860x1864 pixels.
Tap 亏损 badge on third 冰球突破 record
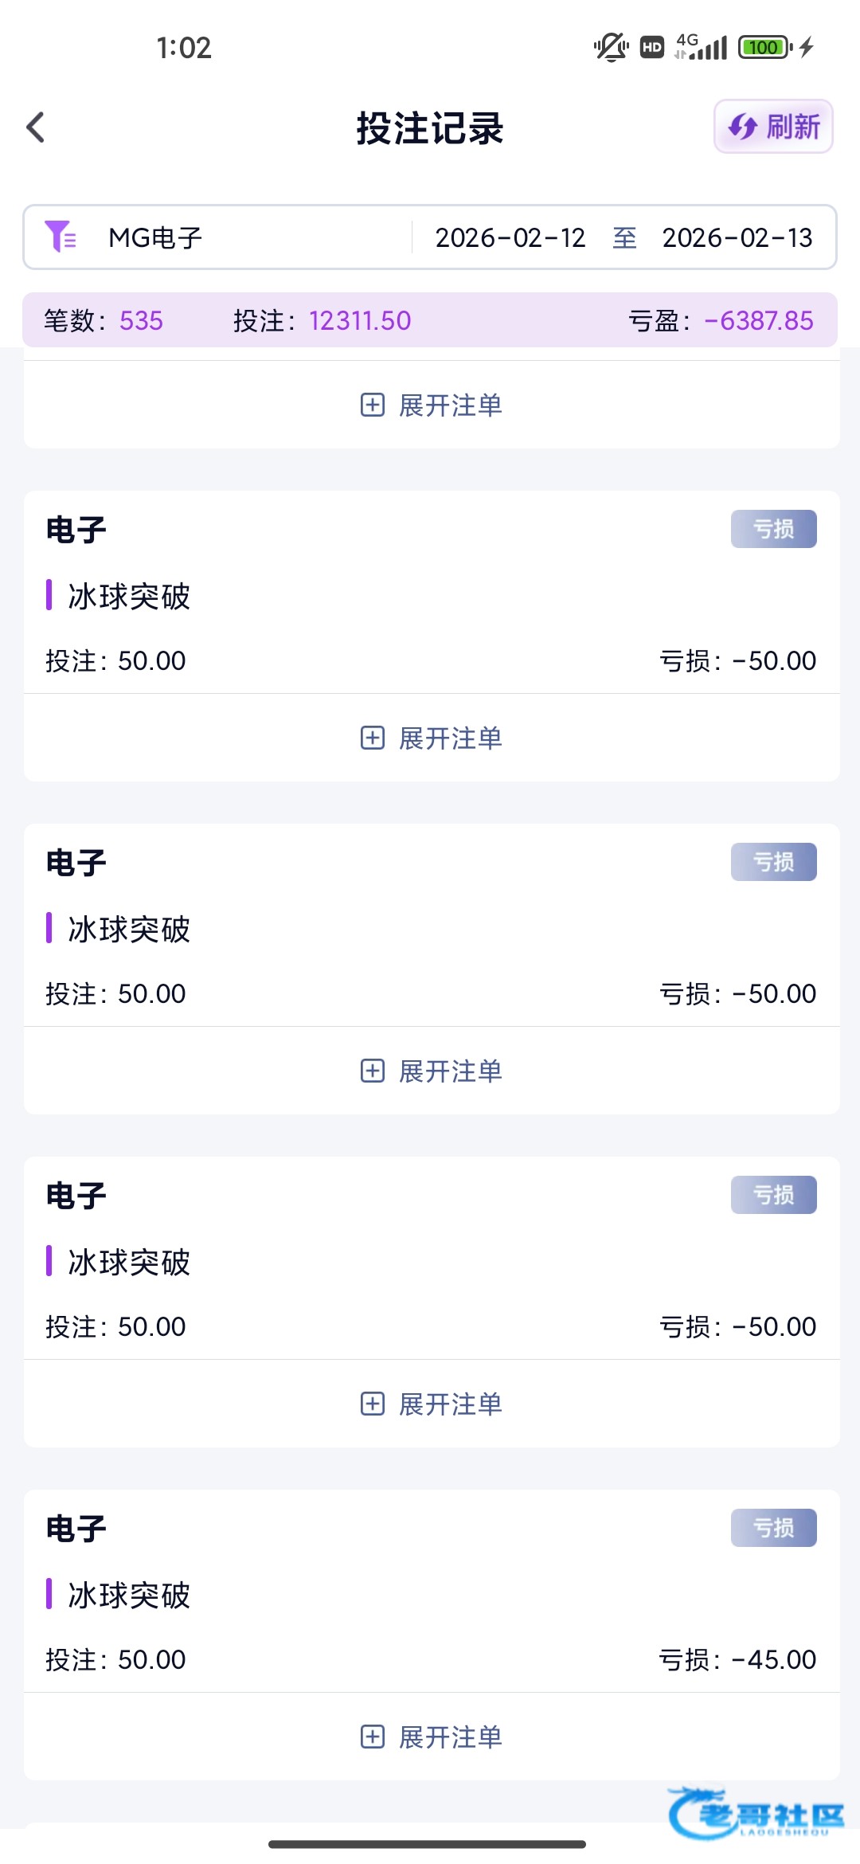pos(773,1195)
